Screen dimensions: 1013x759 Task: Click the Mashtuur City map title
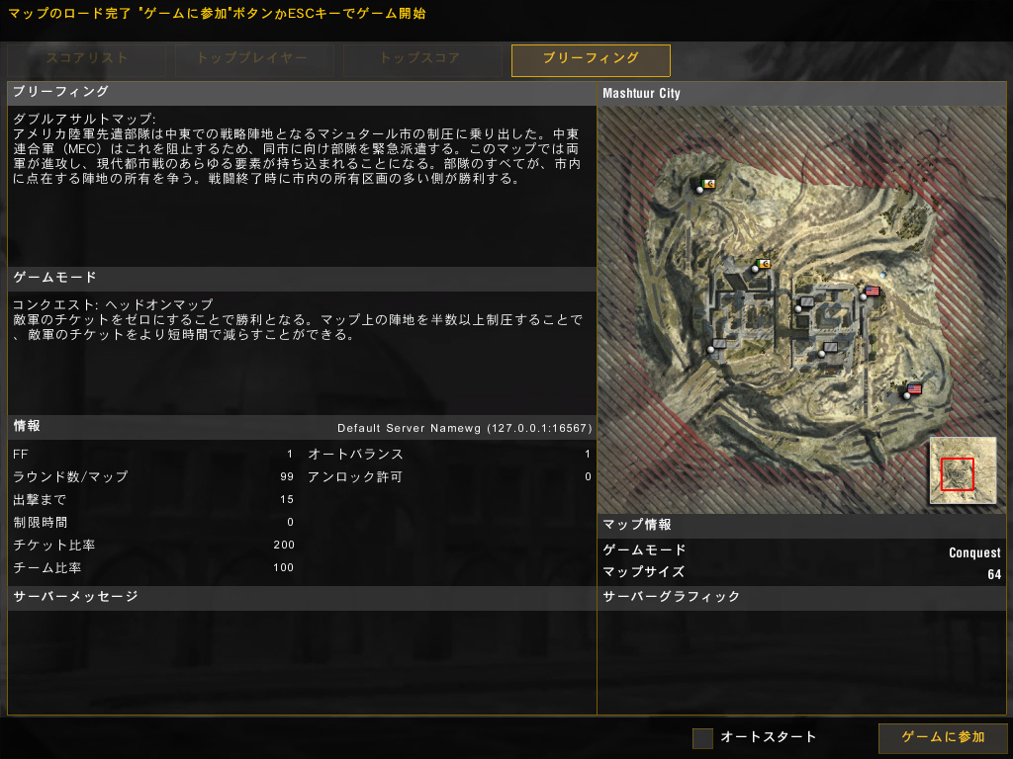click(x=641, y=94)
